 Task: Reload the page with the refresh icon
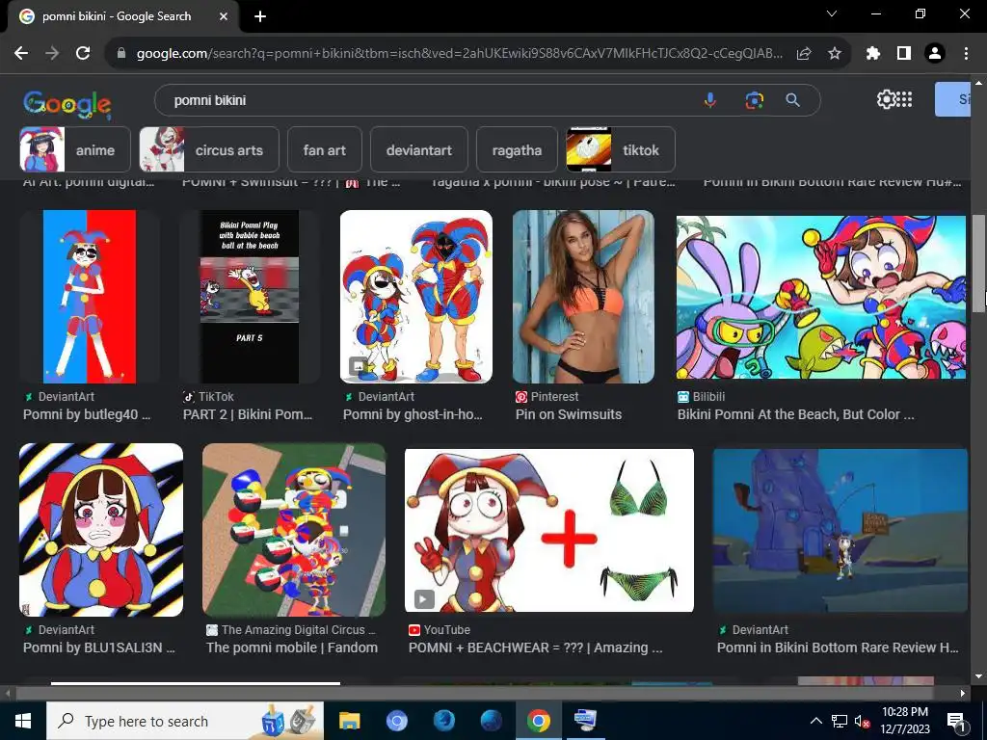pyautogui.click(x=83, y=54)
